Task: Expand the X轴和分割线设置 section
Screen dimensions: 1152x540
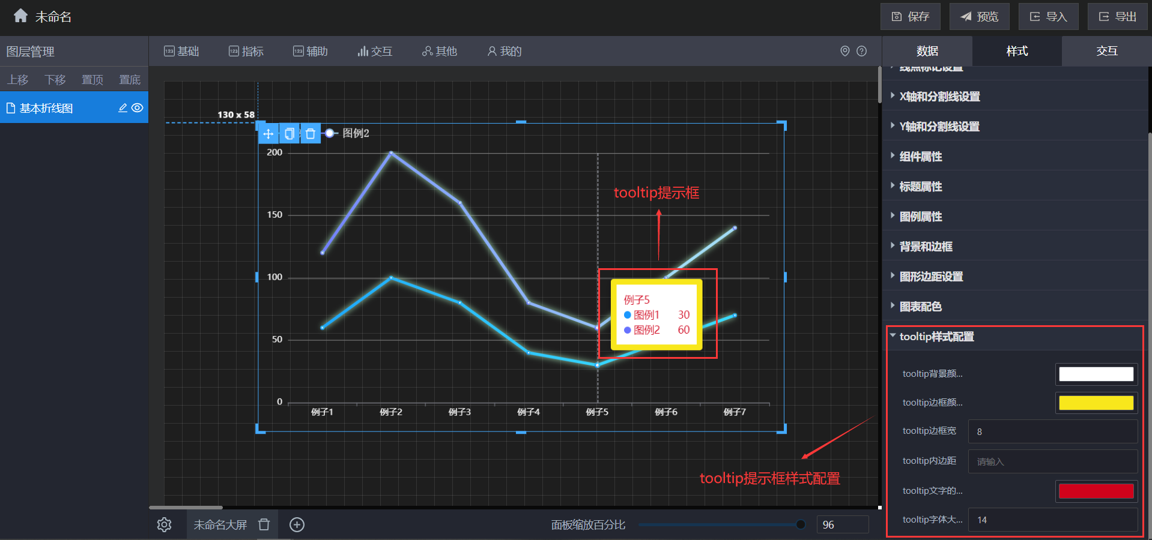Action: point(939,97)
